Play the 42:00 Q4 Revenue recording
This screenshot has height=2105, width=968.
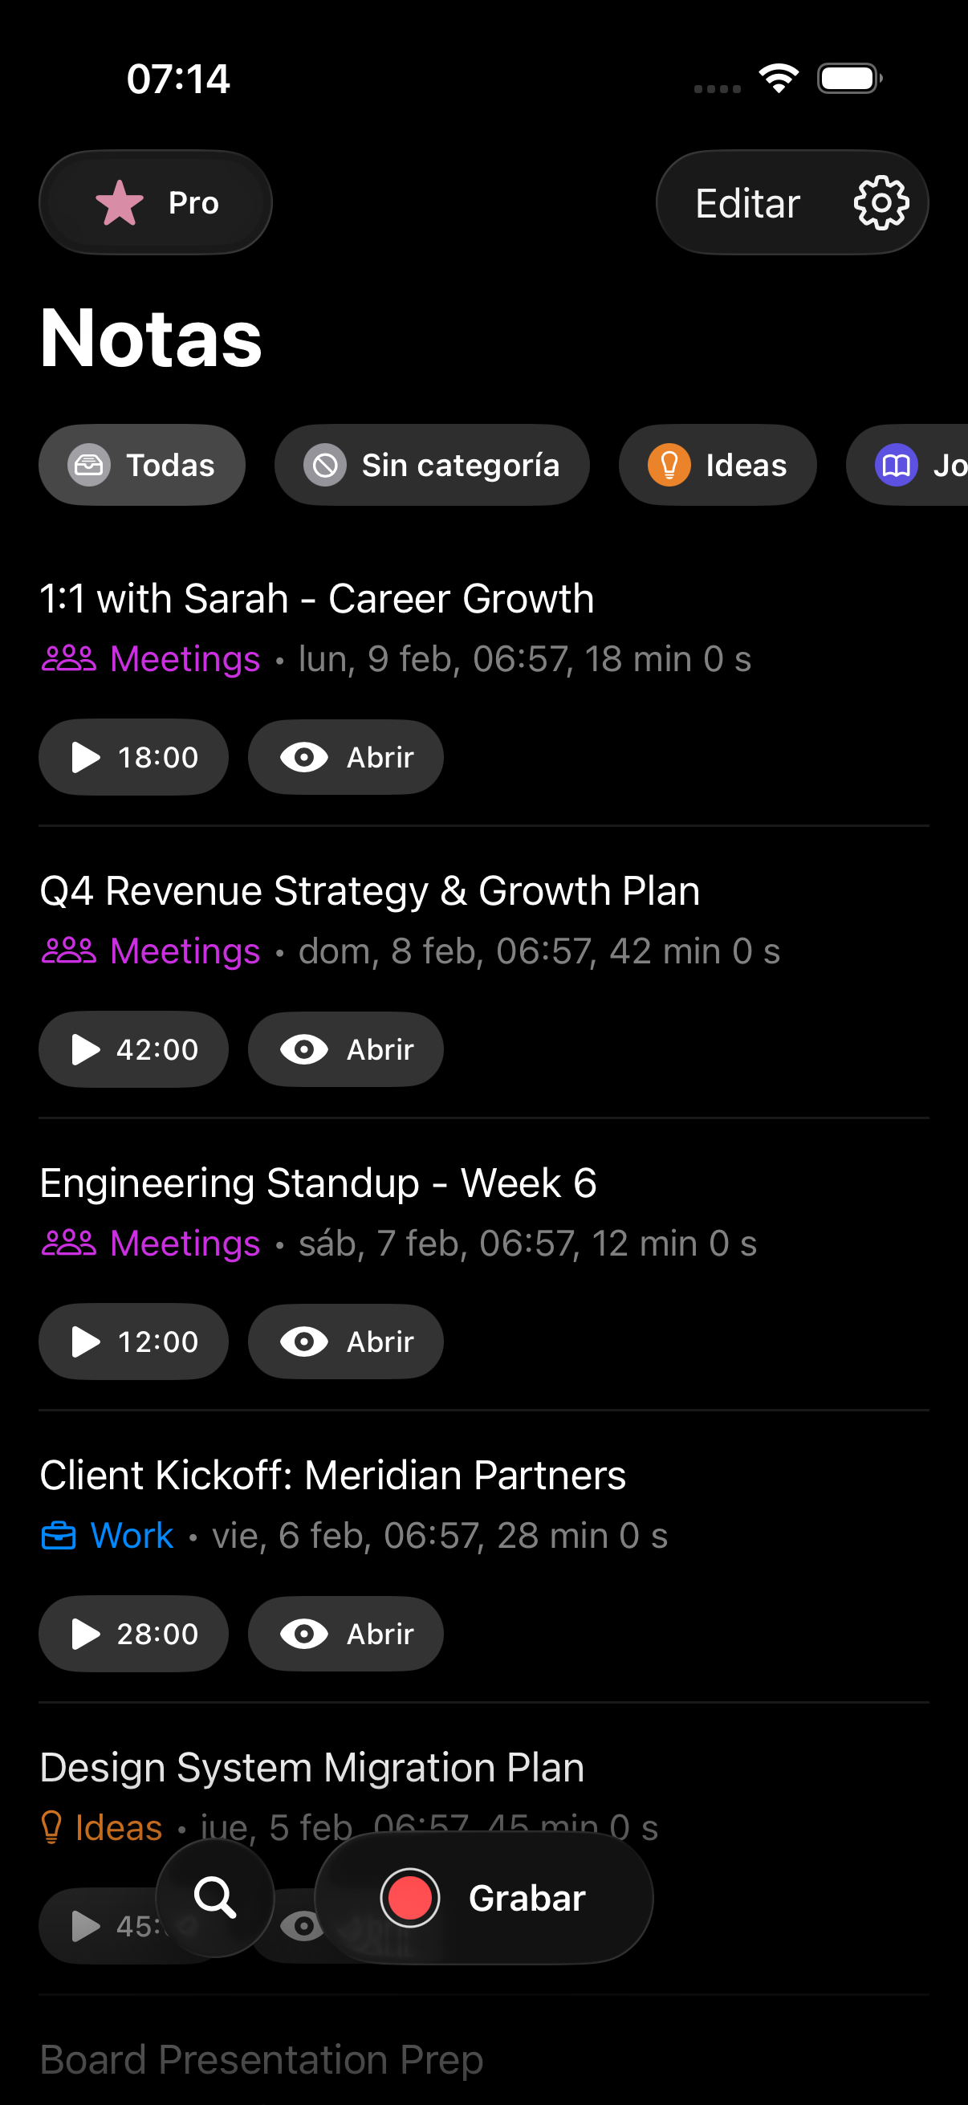click(x=133, y=1049)
